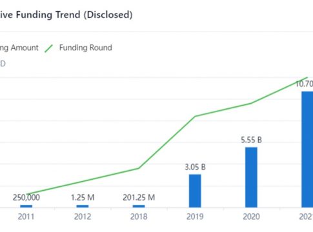This screenshot has width=313, height=232.
Task: Toggle the Funding Round legend entry
Action: [78, 48]
